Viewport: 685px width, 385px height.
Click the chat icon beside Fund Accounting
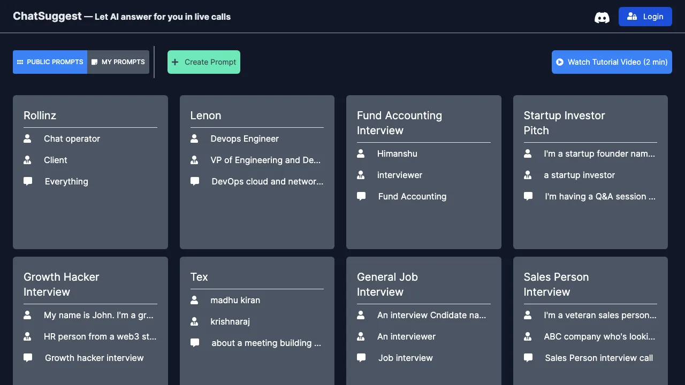coord(361,196)
